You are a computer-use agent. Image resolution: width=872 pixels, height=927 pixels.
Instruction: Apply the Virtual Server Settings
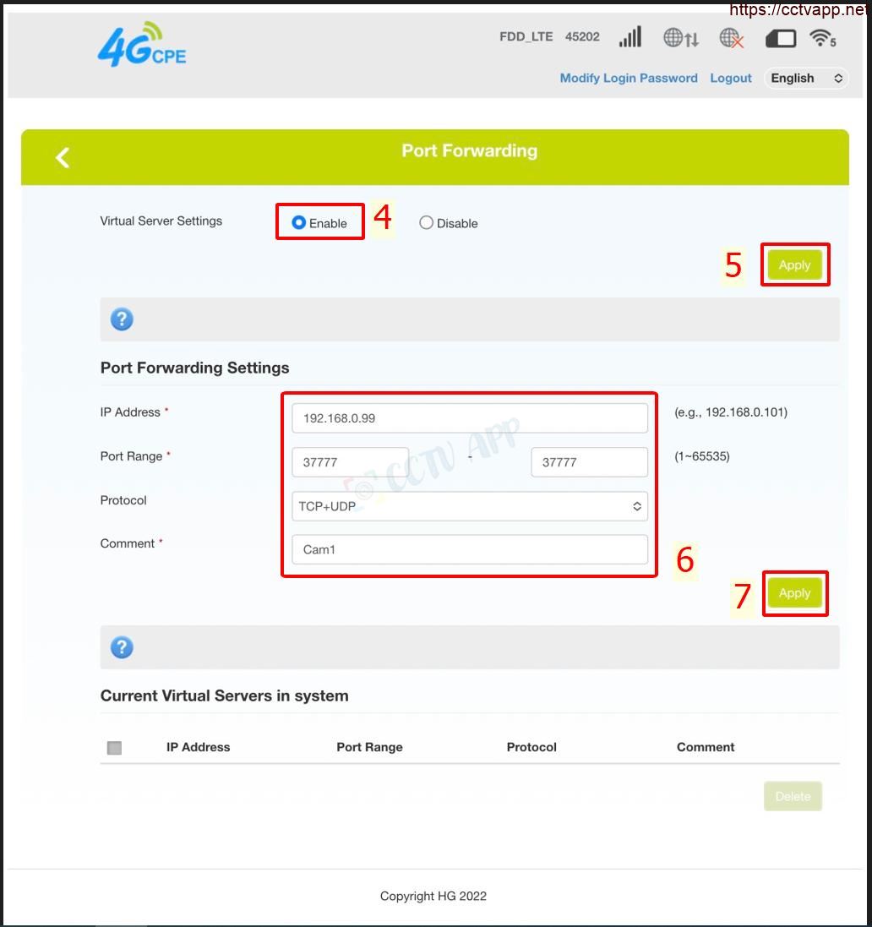794,265
